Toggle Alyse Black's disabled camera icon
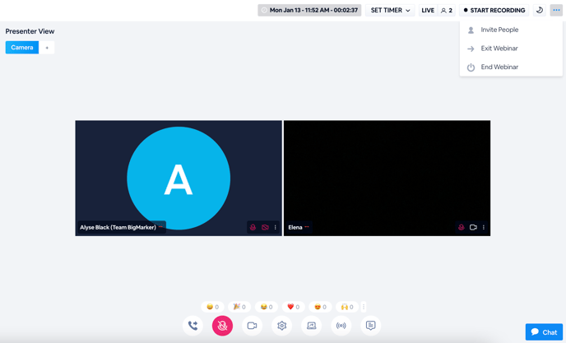The width and height of the screenshot is (566, 343). 265,227
